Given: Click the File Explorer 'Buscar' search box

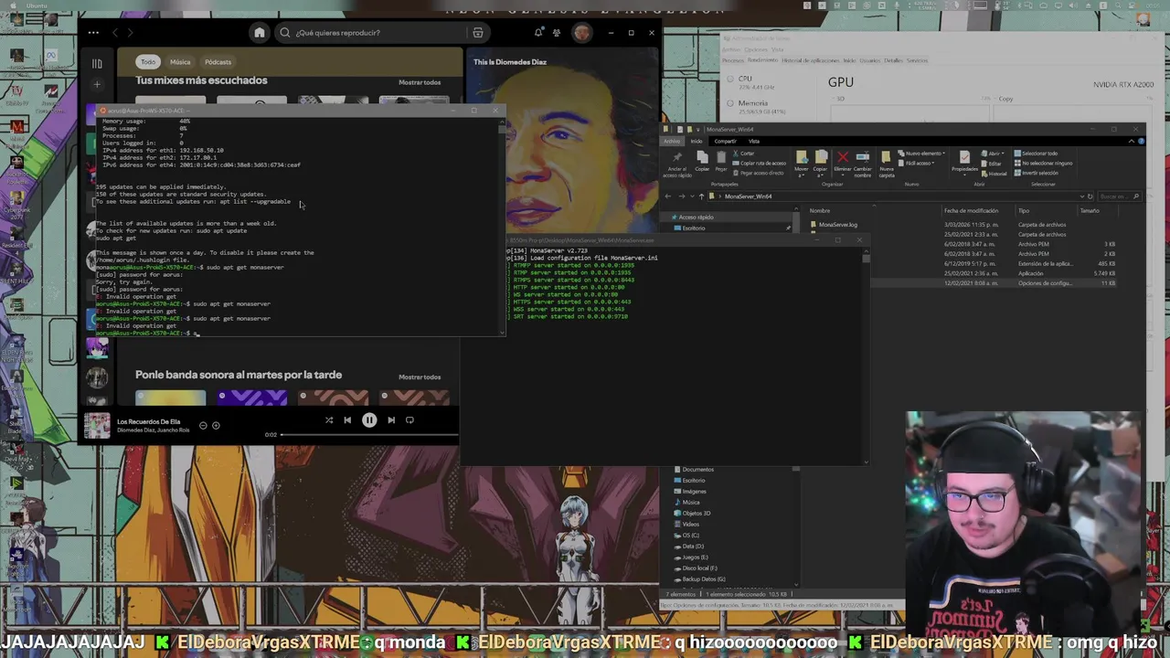Looking at the screenshot, I should [1121, 196].
